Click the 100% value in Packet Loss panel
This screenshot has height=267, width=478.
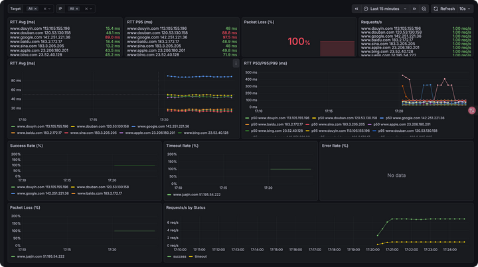click(299, 42)
